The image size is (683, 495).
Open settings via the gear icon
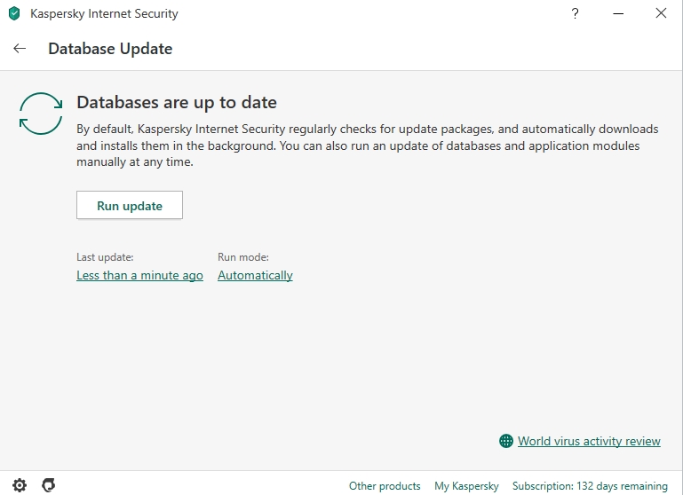click(x=20, y=485)
